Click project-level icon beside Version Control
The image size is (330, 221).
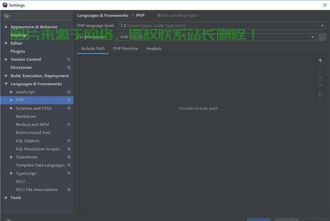point(69,59)
